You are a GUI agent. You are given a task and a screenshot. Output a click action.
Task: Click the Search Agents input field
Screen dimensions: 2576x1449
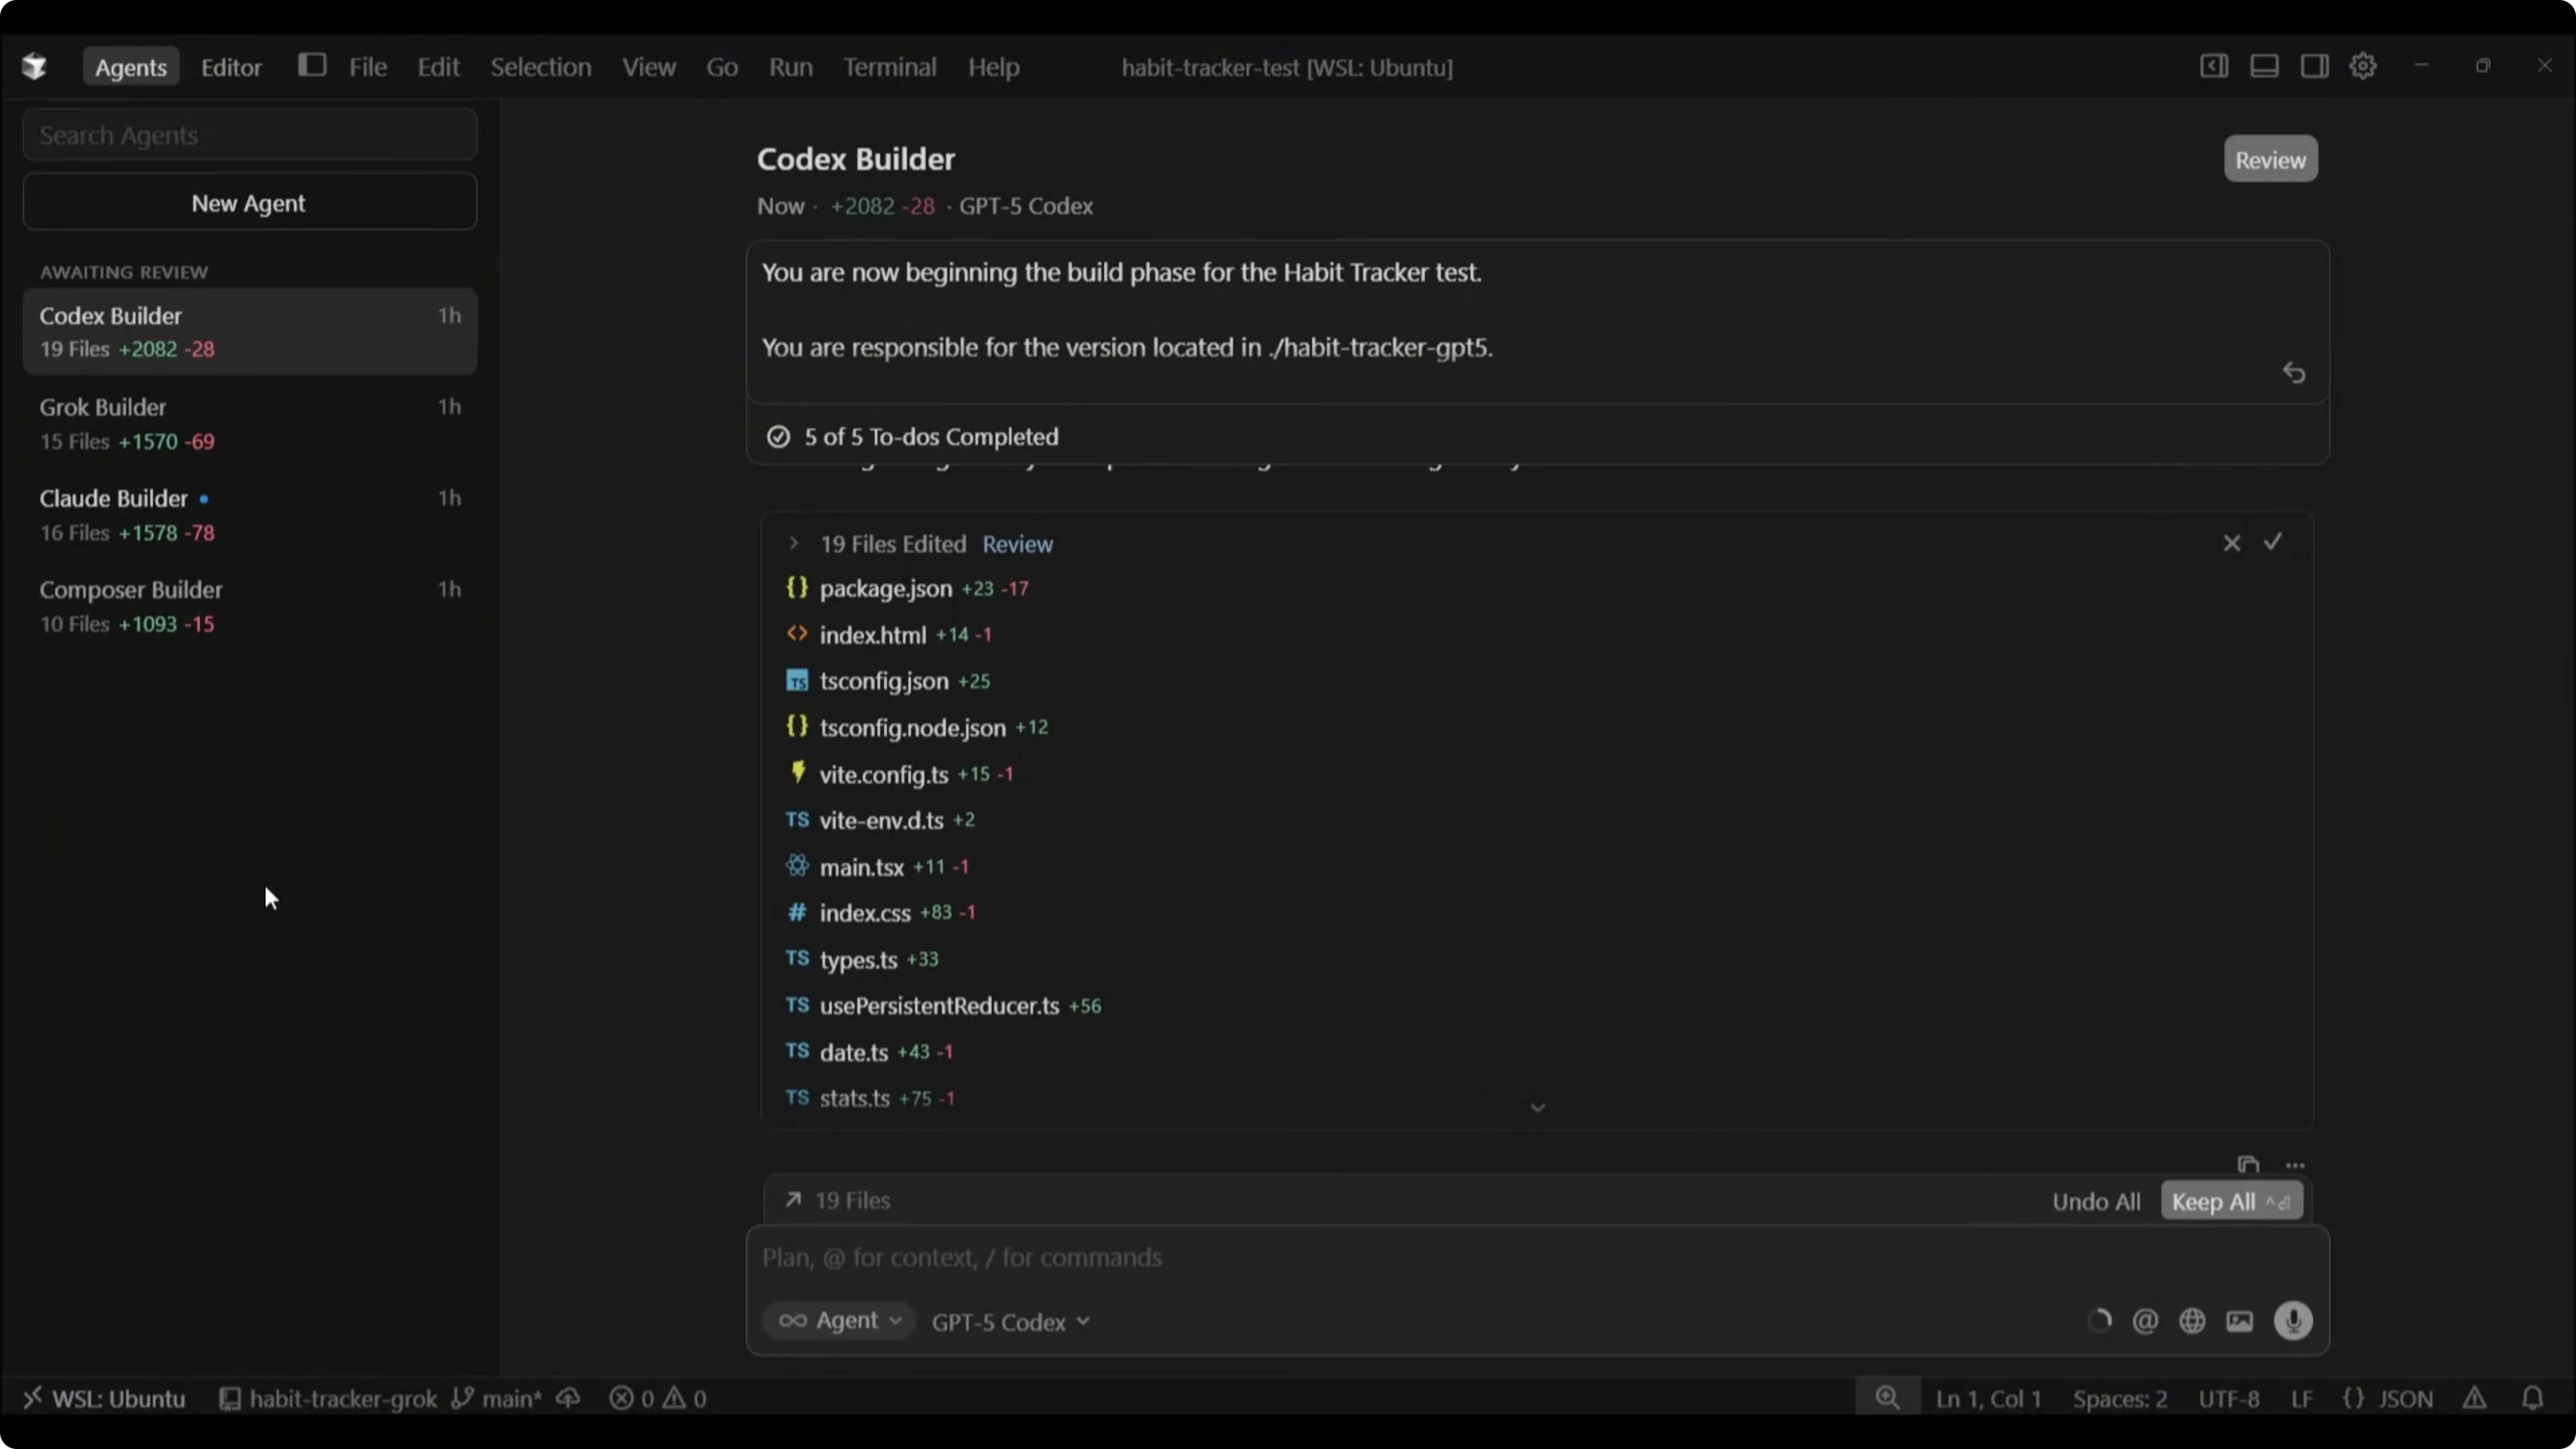click(249, 135)
